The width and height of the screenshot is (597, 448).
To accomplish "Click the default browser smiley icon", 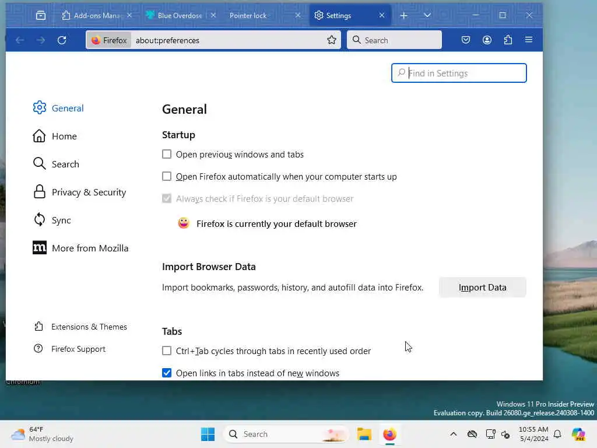I will (184, 223).
